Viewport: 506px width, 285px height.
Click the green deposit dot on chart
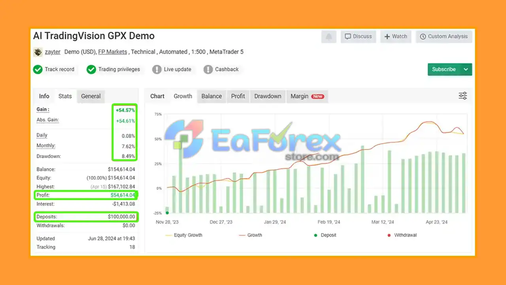pos(167,213)
